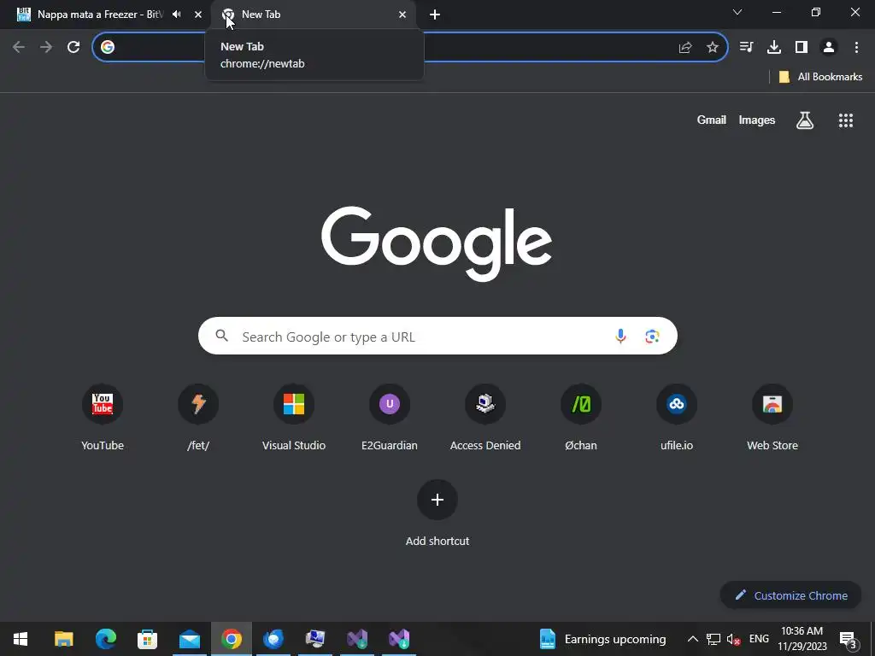Open the Downloads icon in the toolbar
875x656 pixels.
(x=774, y=47)
